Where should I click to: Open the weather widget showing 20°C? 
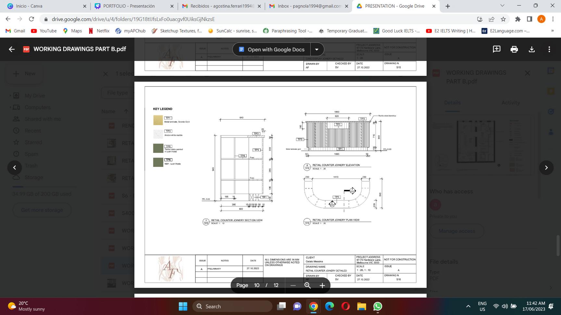(27, 306)
